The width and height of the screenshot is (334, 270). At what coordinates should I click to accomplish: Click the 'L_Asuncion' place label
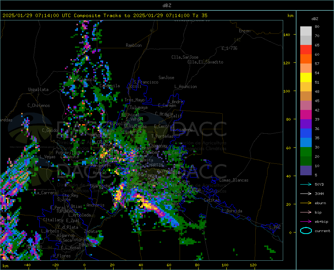click(x=186, y=87)
